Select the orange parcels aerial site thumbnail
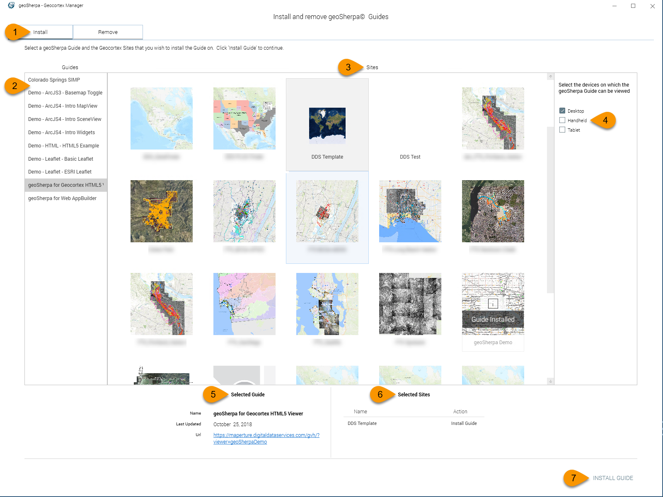The width and height of the screenshot is (663, 497). point(162,211)
